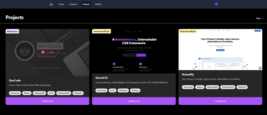The image size is (267, 115).
Task: Select the Projects nav tab
Action: point(86,4)
